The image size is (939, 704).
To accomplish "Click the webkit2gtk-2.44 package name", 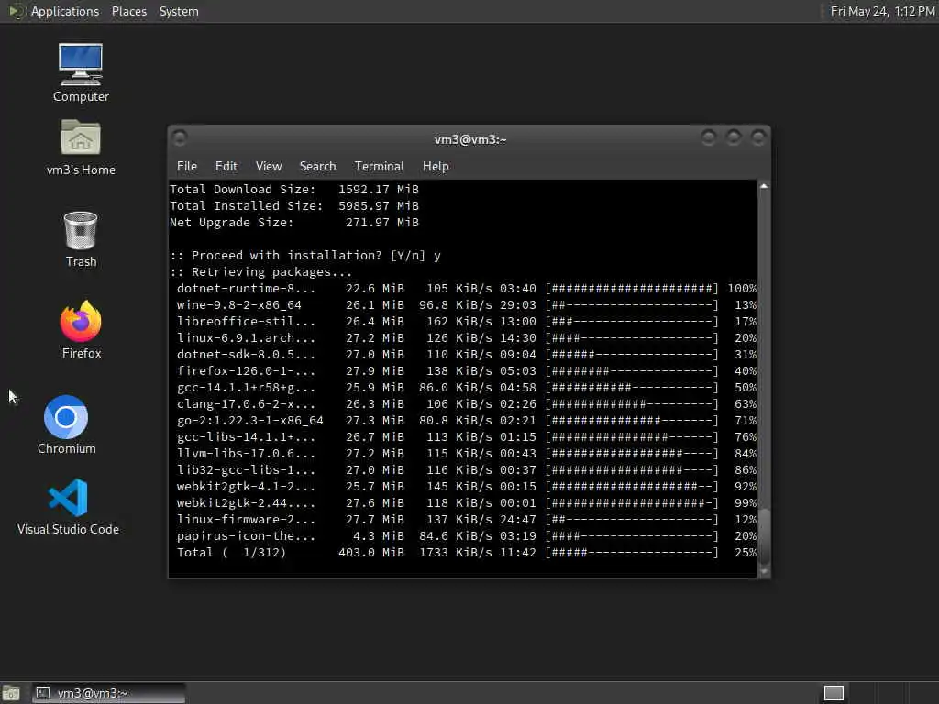I will [246, 503].
